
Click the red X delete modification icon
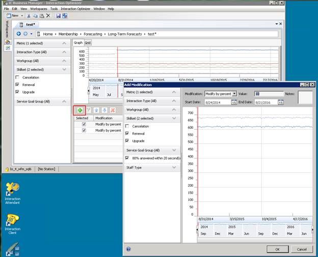pyautogui.click(x=112, y=110)
